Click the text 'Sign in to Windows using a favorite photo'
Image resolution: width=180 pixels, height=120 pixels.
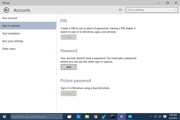(x=85, y=88)
